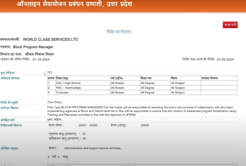Viewport: 246px width, 166px height.
Task: Click the क्रमांक column header
Action: (51, 78)
